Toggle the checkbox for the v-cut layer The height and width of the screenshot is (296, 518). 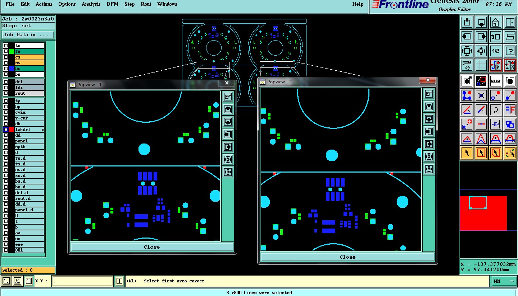pos(6,118)
